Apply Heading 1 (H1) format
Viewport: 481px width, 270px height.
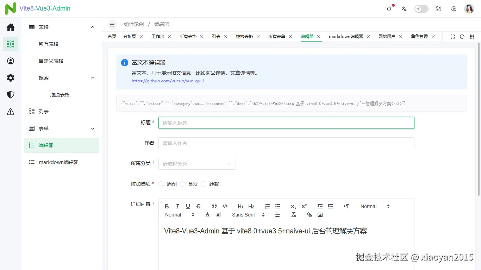pyautogui.click(x=241, y=206)
